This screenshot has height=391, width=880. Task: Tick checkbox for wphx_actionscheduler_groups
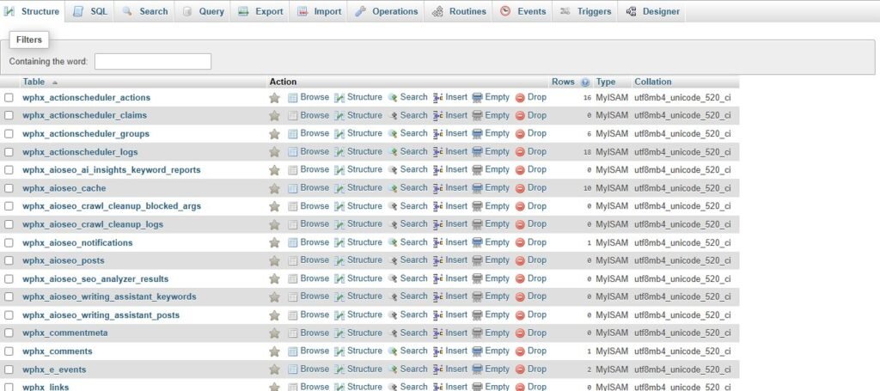click(x=9, y=134)
